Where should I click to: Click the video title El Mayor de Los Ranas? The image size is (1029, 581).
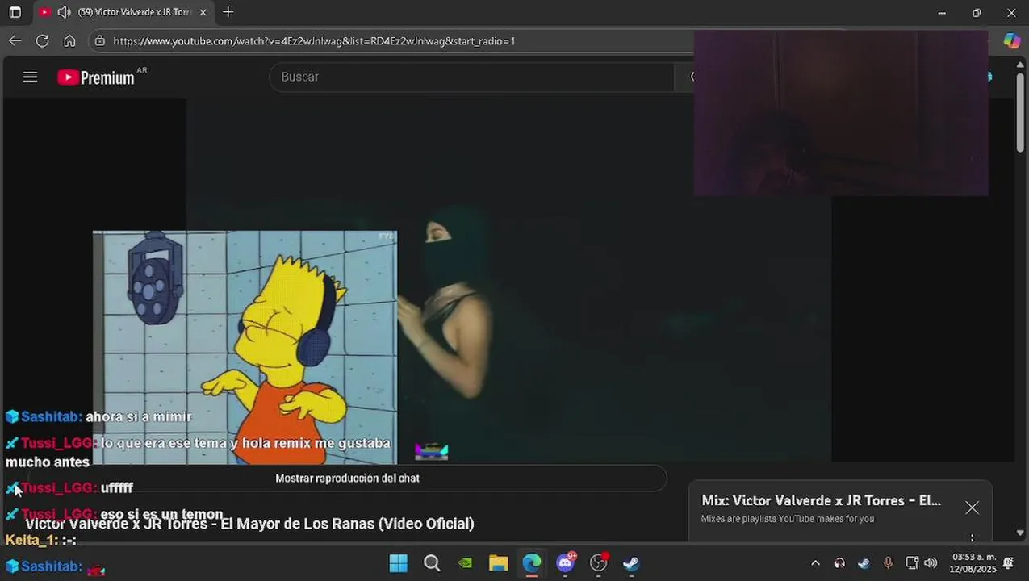[249, 524]
